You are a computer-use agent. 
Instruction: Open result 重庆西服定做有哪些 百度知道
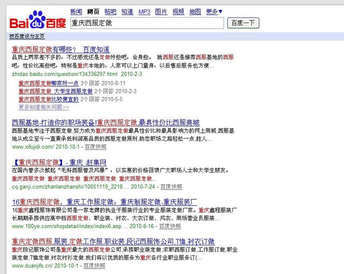61,49
